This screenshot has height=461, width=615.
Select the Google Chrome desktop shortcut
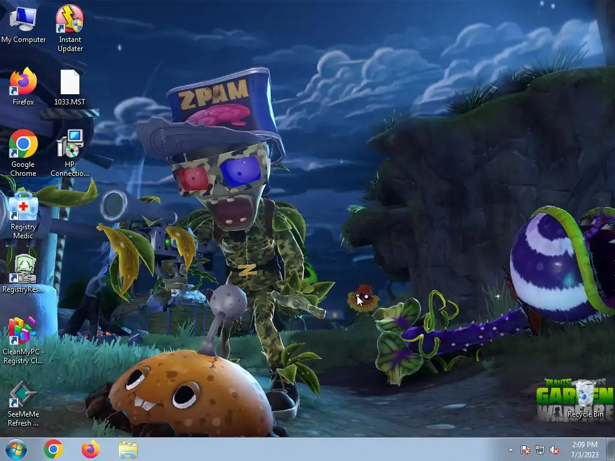(23, 153)
